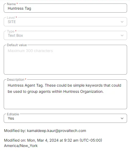Click the Type field label
130x151 pixels.
pyautogui.click(x=11, y=31)
